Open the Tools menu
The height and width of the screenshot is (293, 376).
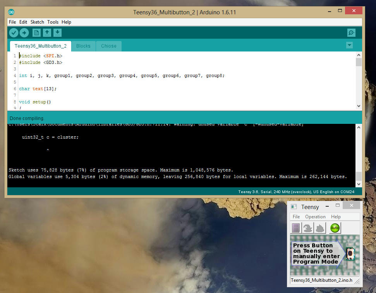(x=53, y=22)
